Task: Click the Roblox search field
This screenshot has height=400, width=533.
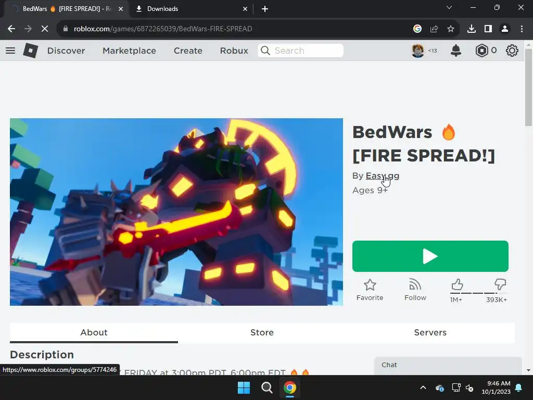Action: tap(300, 51)
